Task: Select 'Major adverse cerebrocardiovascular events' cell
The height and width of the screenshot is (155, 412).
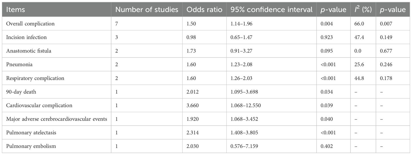Action: point(57,119)
